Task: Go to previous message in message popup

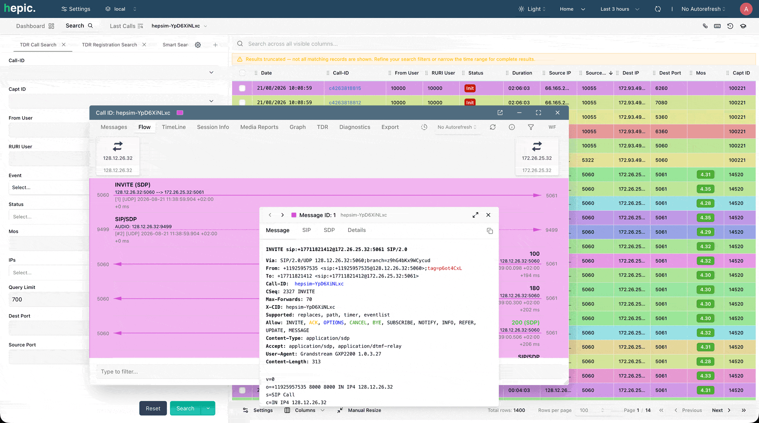Action: [x=270, y=215]
